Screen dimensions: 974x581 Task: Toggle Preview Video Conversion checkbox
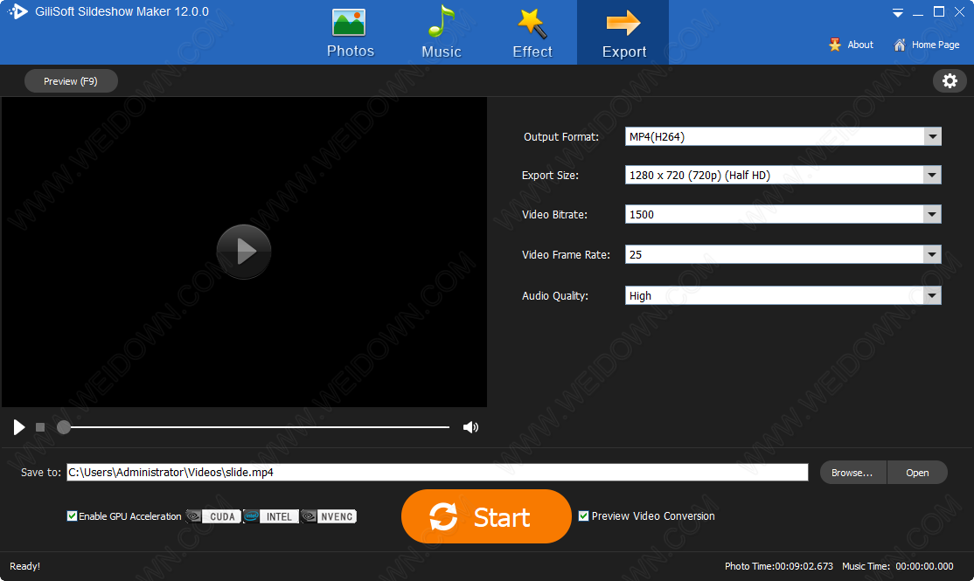click(583, 515)
